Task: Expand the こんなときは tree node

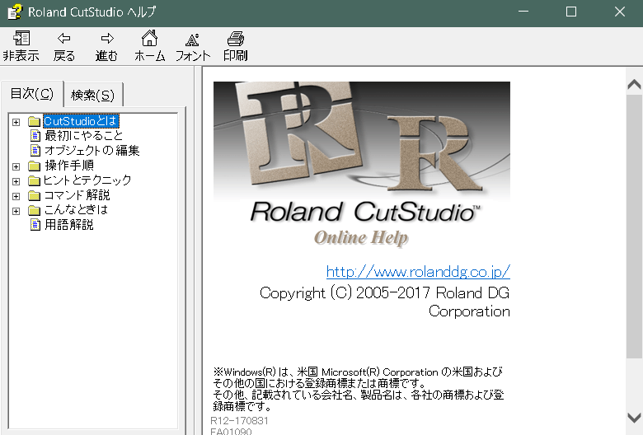Action: (x=16, y=211)
